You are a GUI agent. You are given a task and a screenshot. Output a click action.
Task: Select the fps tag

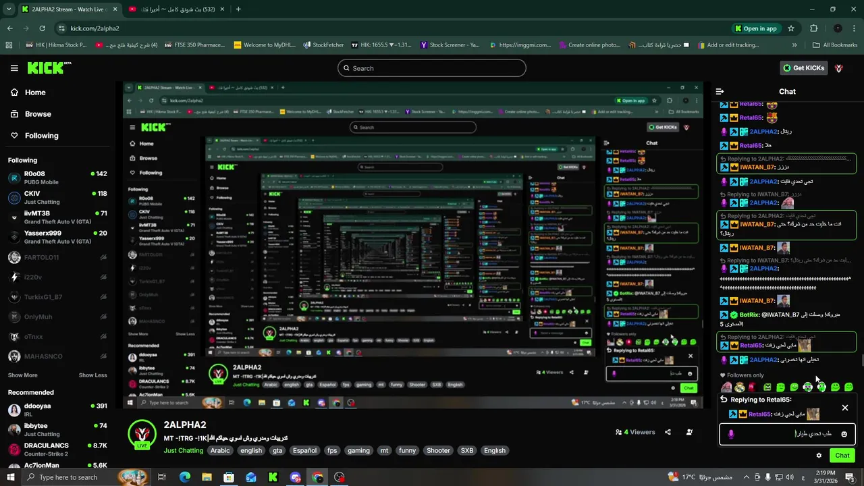[x=332, y=451]
